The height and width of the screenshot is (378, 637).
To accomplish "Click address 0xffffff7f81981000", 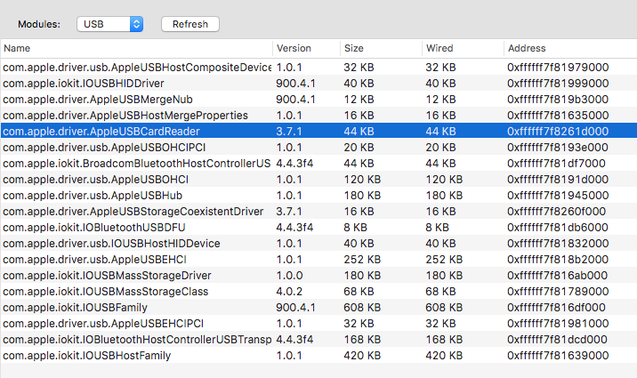I will coord(558,324).
